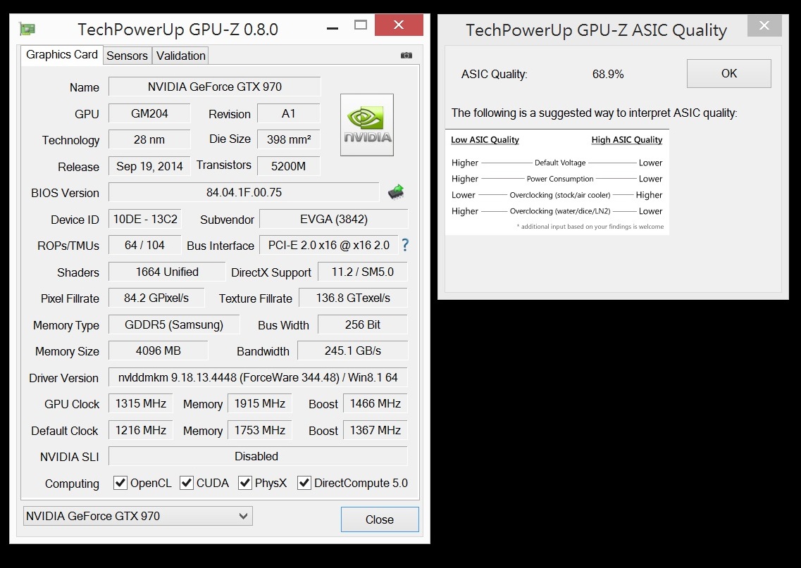Close the GPU-Z main window with X
The image size is (801, 568).
click(x=399, y=25)
